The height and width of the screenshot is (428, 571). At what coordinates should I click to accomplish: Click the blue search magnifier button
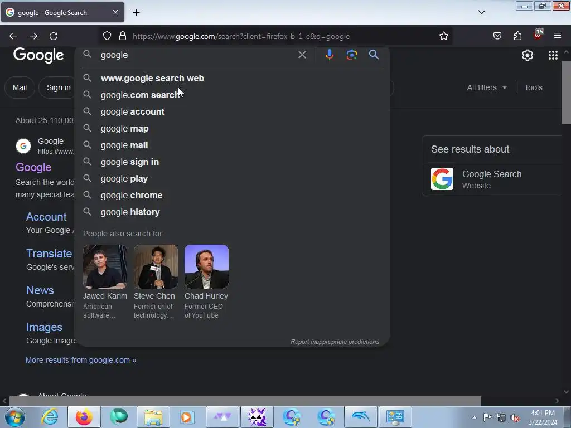click(x=374, y=55)
